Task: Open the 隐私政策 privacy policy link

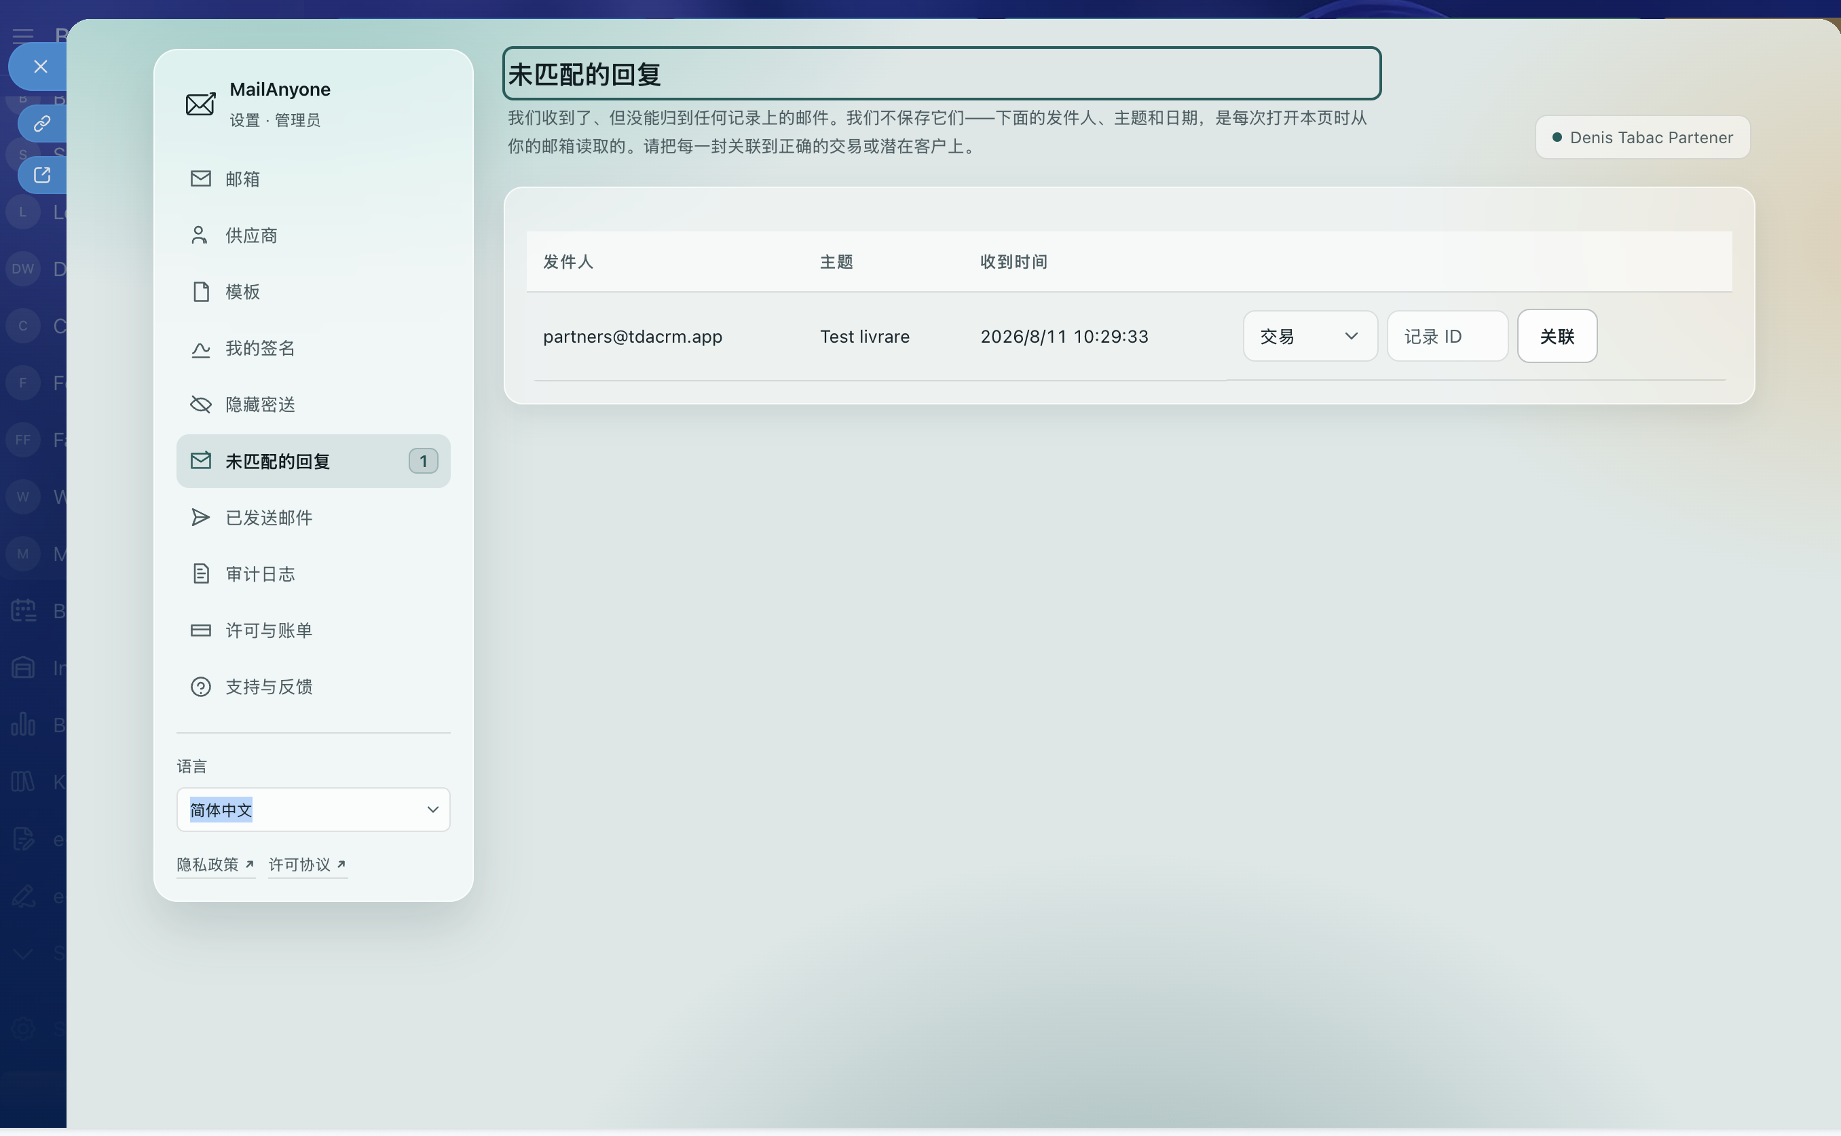Action: (x=216, y=865)
